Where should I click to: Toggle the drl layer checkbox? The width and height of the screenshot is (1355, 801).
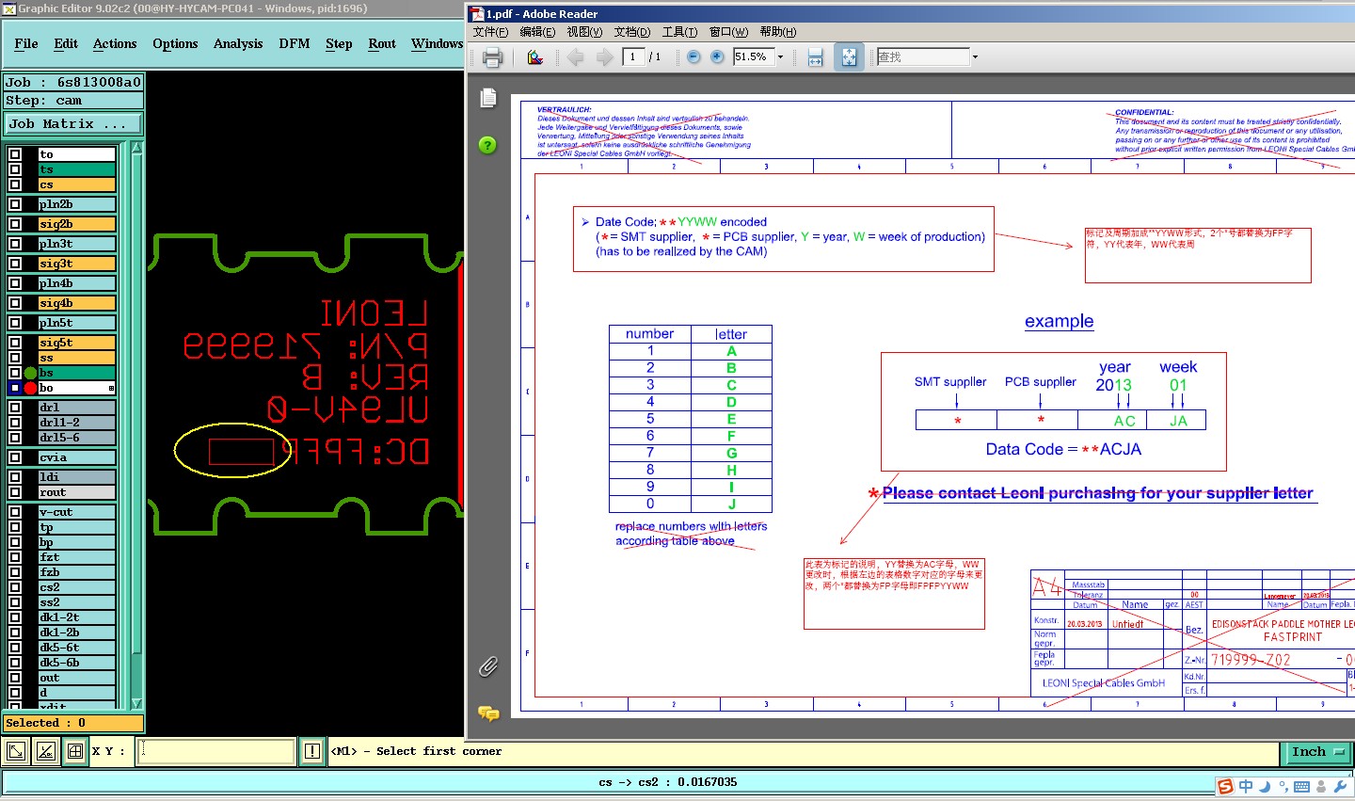click(x=15, y=408)
